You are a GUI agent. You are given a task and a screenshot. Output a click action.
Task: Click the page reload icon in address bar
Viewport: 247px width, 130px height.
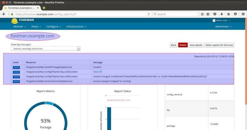149,14
